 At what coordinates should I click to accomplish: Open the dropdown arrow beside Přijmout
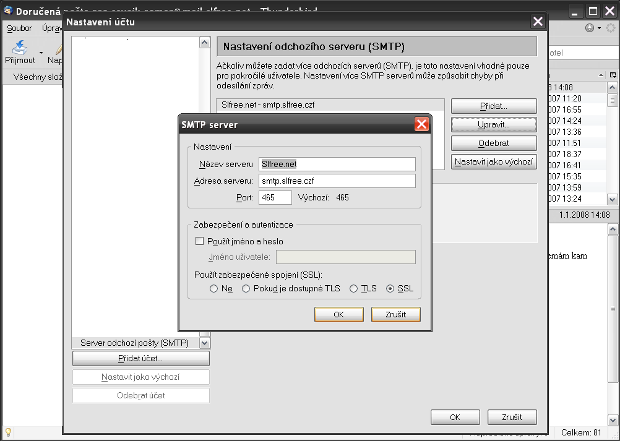pyautogui.click(x=41, y=53)
